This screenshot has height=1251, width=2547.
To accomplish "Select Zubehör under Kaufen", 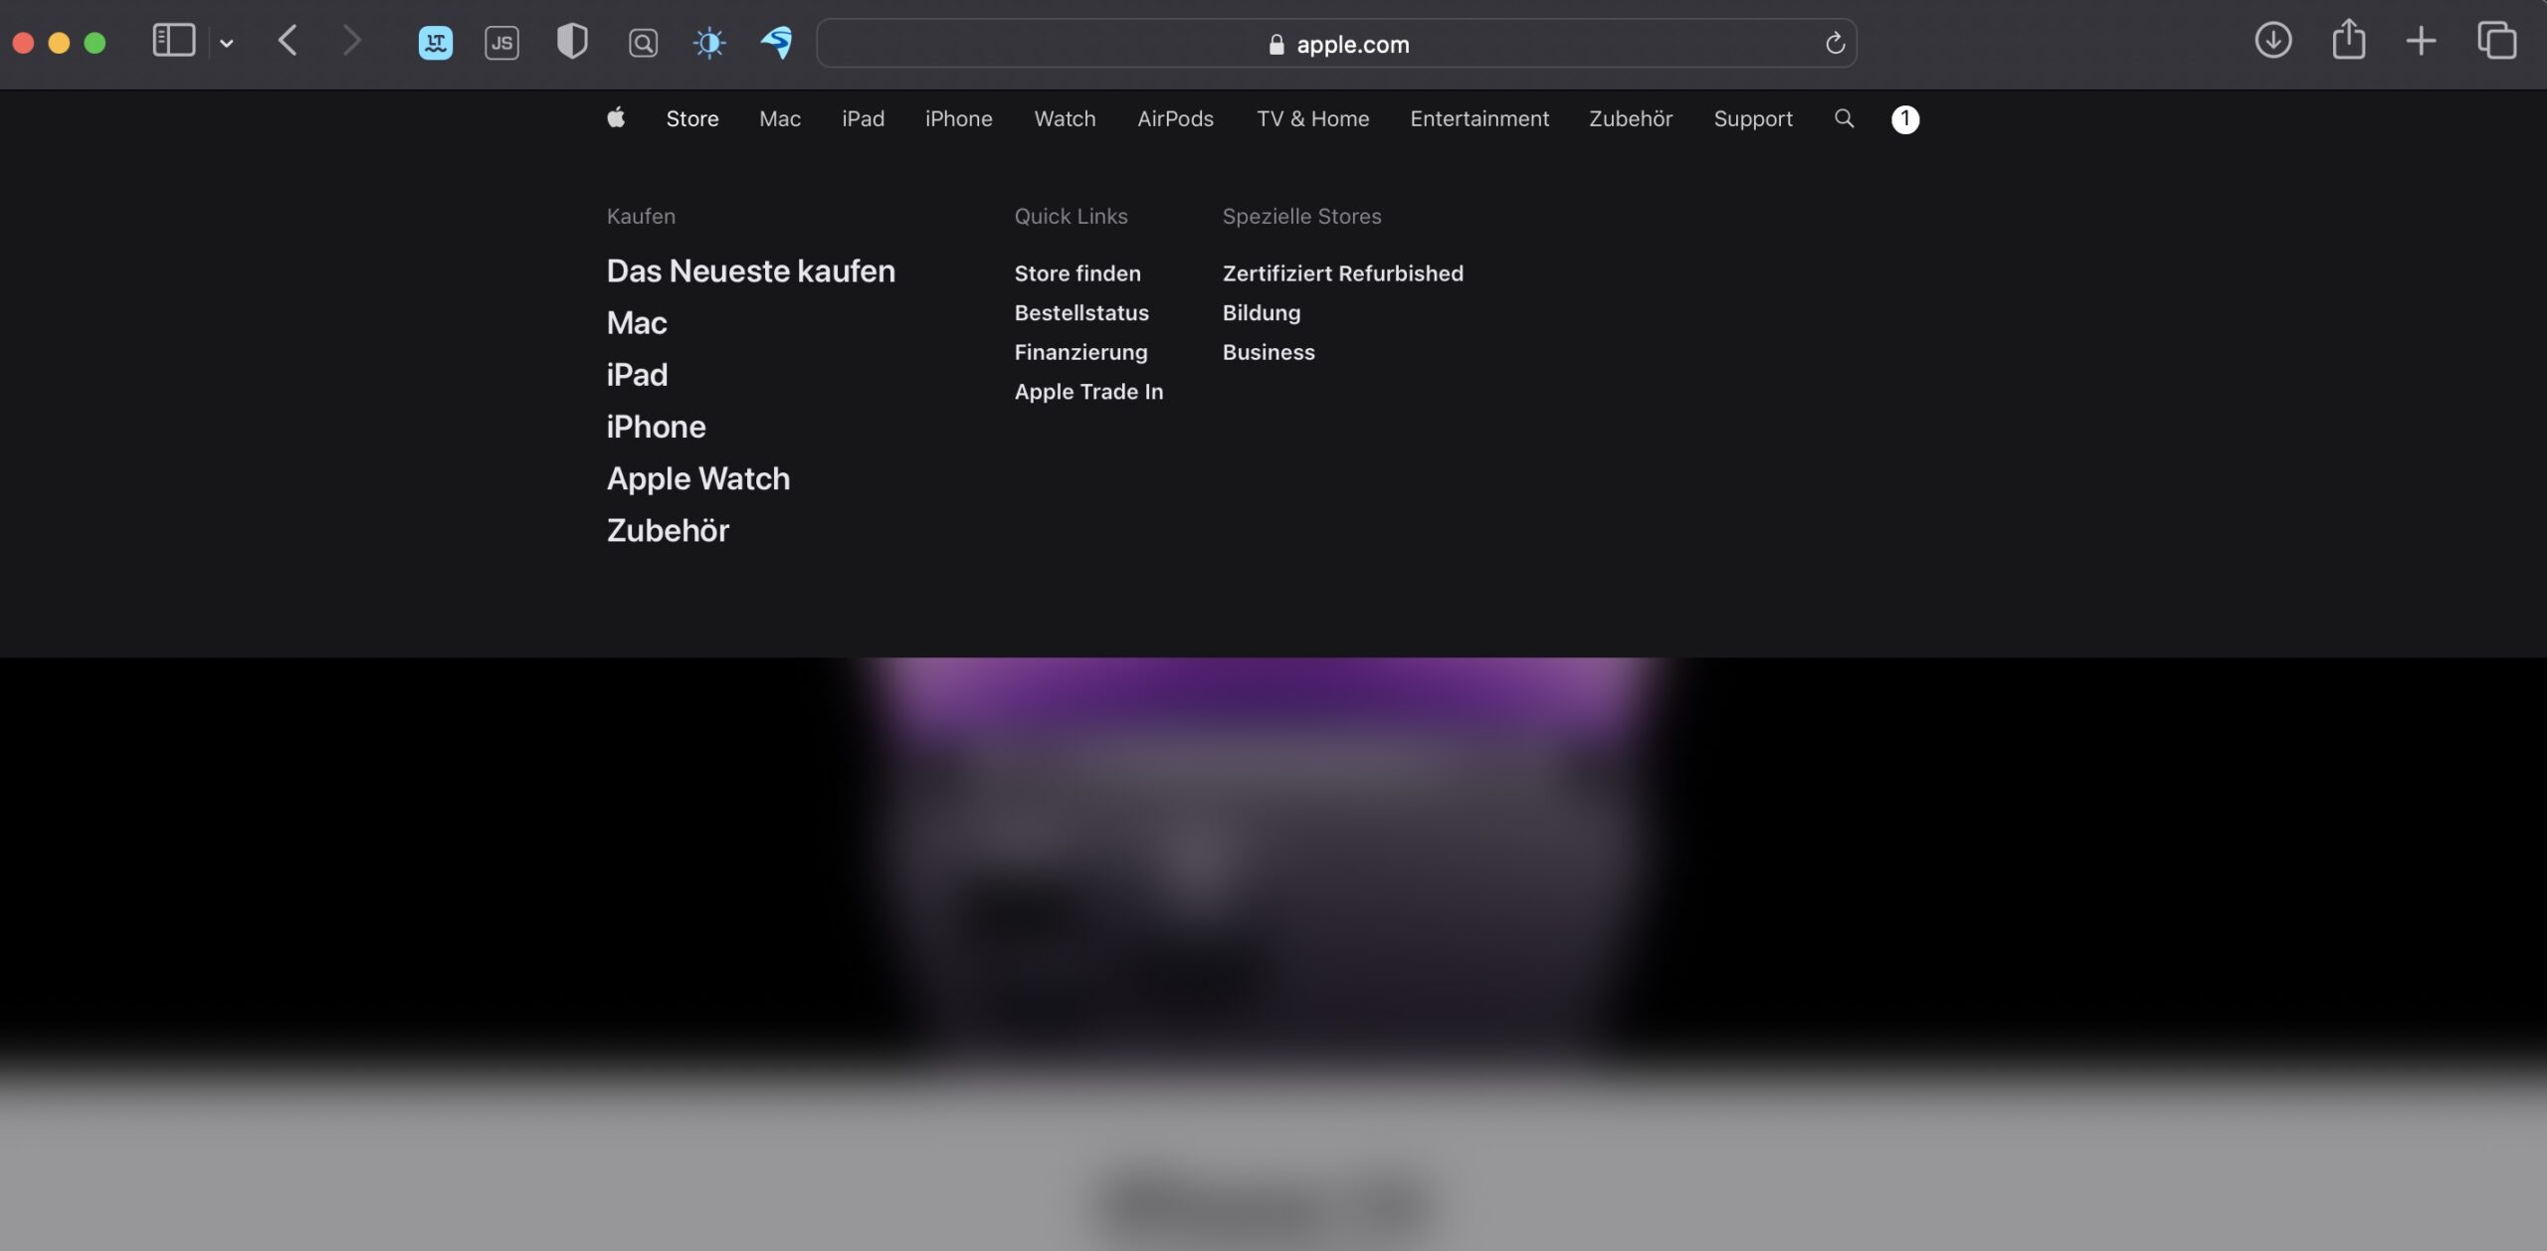I will tap(668, 530).
